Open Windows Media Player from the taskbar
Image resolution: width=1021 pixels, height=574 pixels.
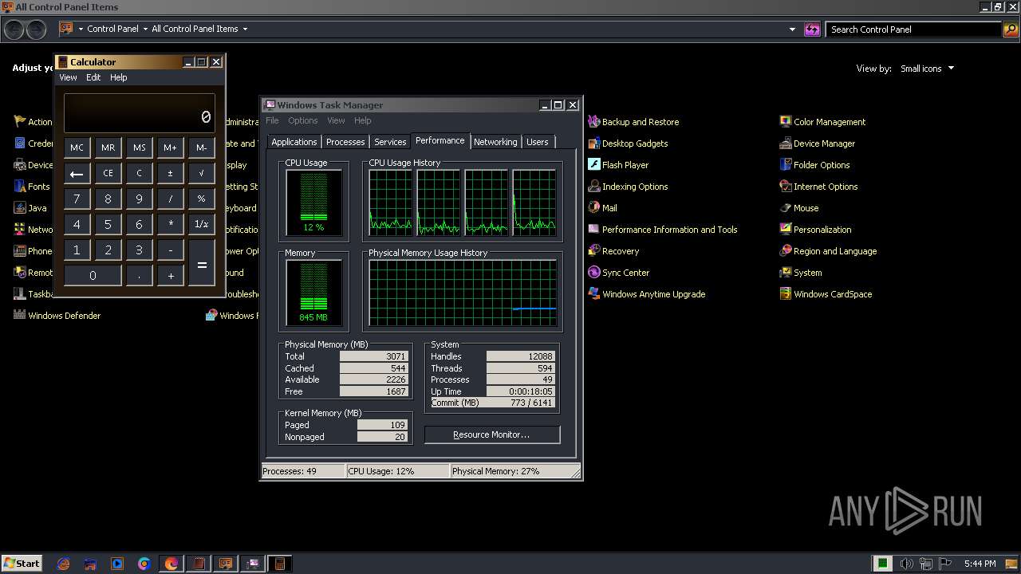click(117, 564)
